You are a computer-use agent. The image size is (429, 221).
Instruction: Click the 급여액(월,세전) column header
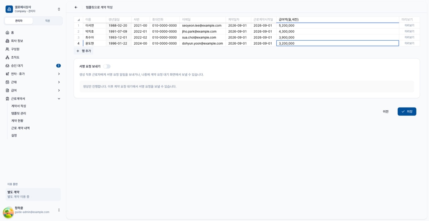tap(338, 20)
